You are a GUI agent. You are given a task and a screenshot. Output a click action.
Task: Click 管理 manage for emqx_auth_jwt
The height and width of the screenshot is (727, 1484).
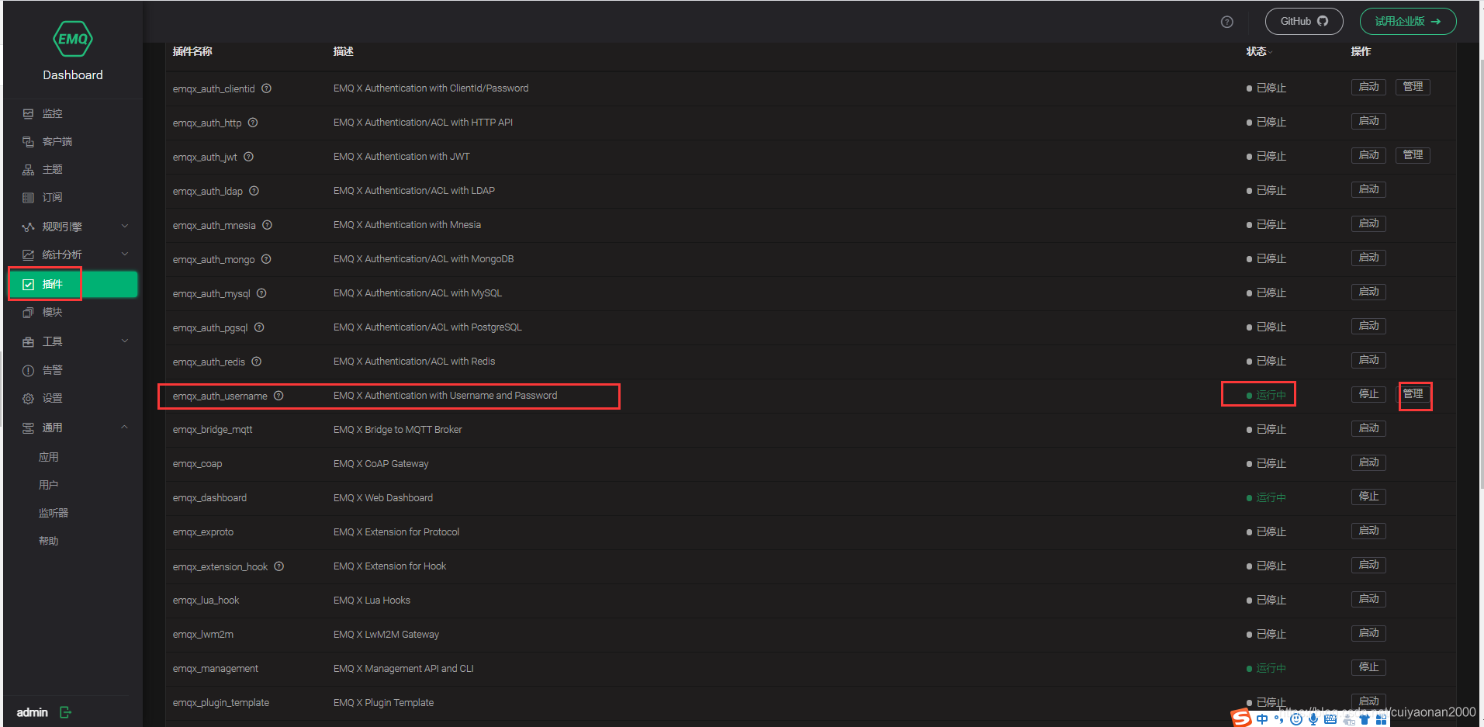[1413, 155]
